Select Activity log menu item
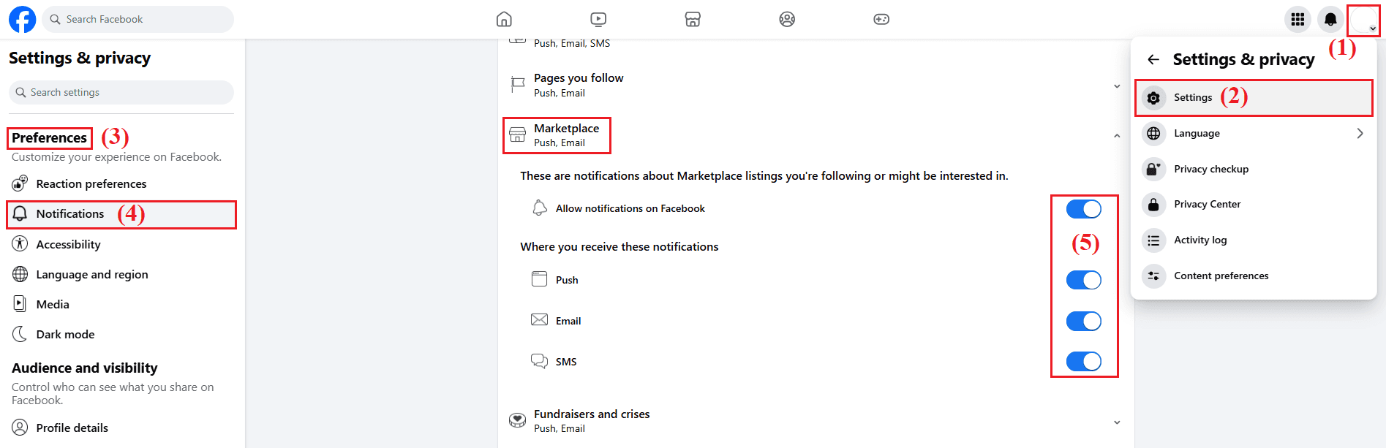Image resolution: width=1386 pixels, height=448 pixels. (1254, 240)
